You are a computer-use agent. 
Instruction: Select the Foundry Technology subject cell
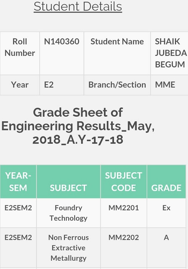pos(69,213)
